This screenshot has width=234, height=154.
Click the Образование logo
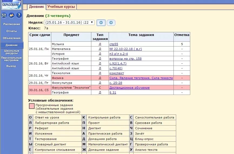12,5
